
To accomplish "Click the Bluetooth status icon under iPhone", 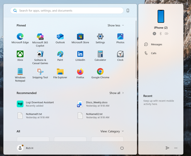I will click(x=161, y=34).
